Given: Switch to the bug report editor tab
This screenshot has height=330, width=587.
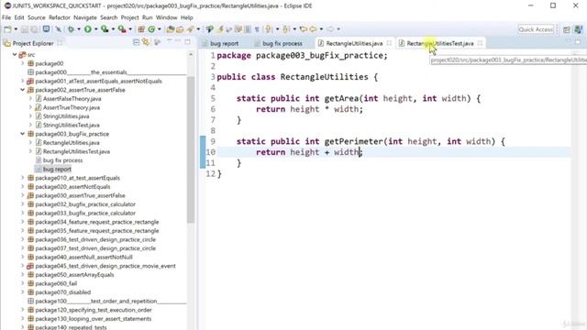Looking at the screenshot, I should click(x=224, y=43).
